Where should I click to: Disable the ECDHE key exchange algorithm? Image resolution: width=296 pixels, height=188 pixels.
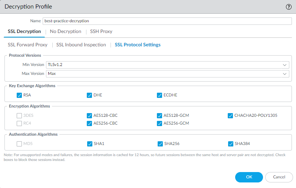pos(160,95)
